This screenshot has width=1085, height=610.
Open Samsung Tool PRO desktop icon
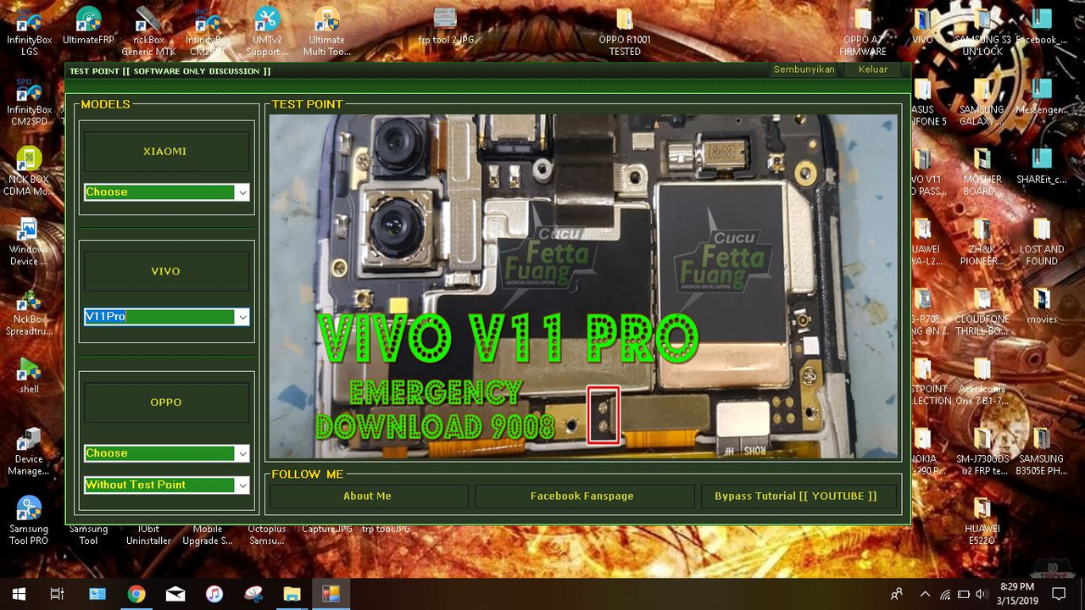pos(30,520)
